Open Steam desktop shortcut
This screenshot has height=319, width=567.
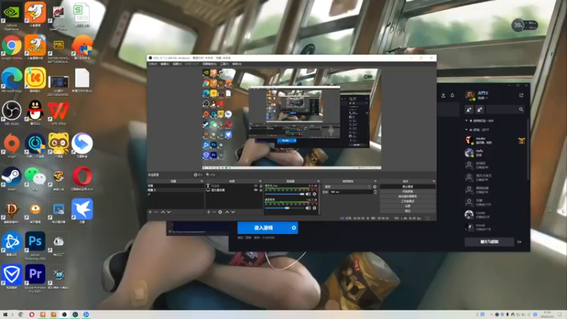tap(11, 179)
